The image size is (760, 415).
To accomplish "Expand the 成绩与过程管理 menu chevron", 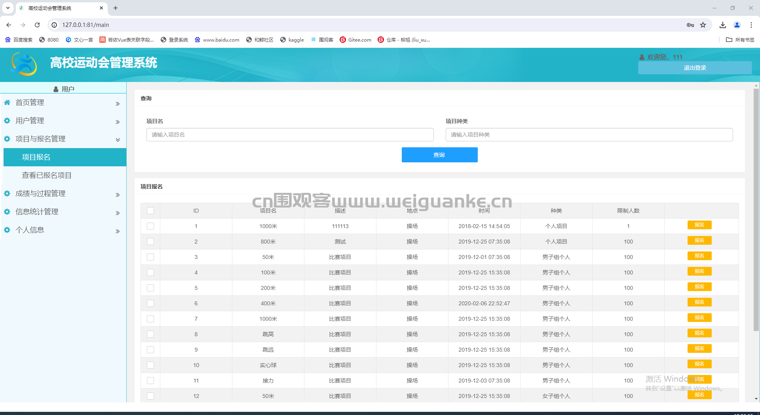I will pyautogui.click(x=118, y=195).
